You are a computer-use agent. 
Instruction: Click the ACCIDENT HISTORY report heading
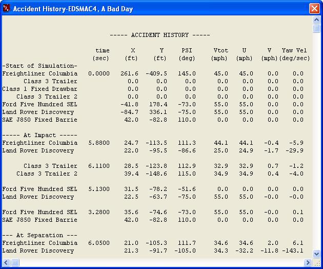click(x=159, y=35)
